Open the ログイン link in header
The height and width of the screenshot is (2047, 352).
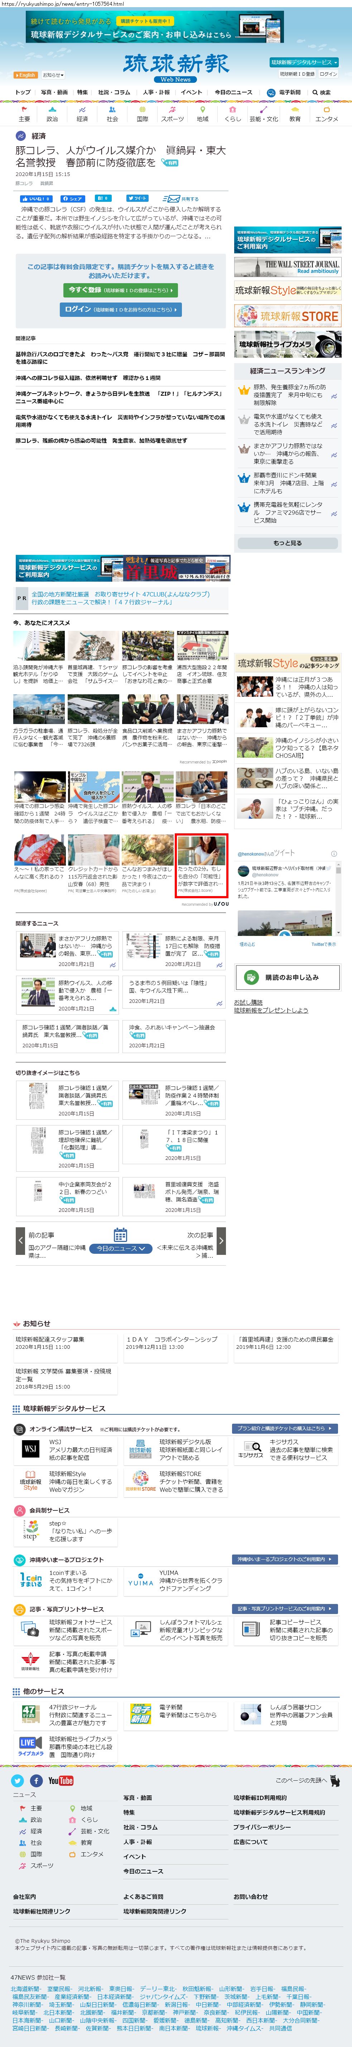(328, 74)
